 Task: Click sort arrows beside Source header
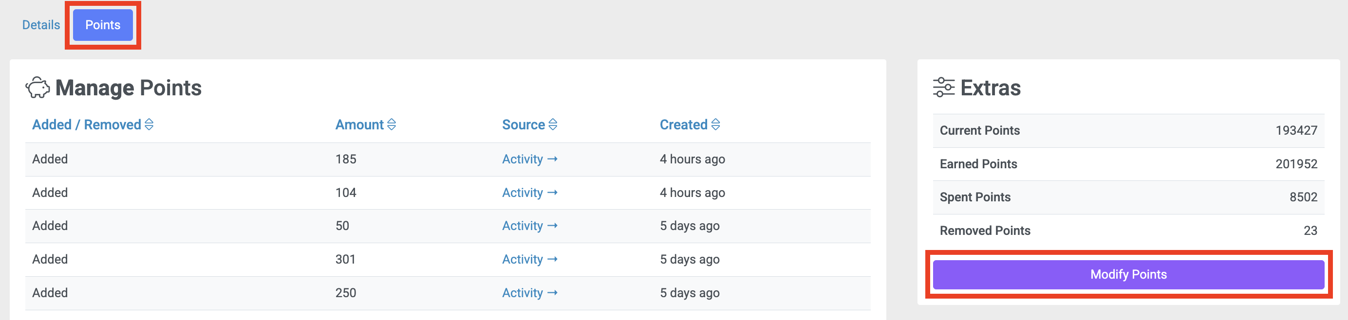[x=553, y=124]
